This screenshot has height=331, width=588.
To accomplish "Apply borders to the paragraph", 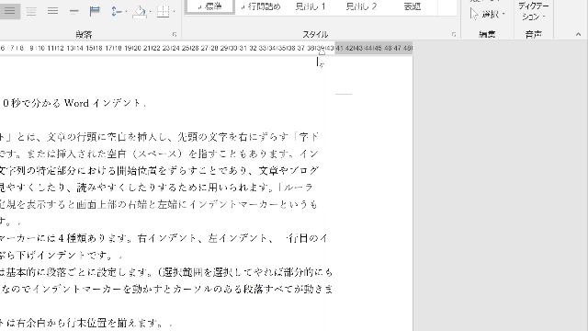I will 164,11.
